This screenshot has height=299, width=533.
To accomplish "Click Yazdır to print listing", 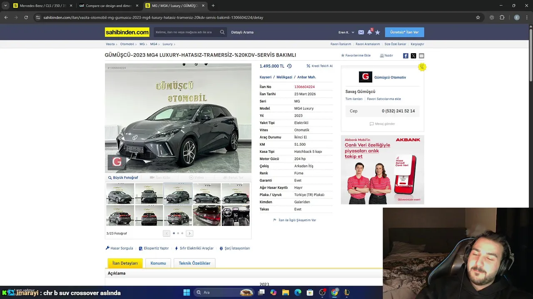I will pos(386,56).
